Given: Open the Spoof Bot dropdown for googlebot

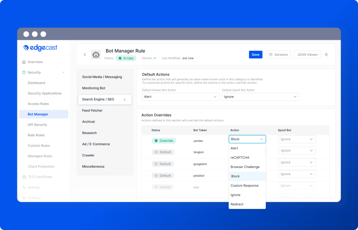Looking at the screenshot, I should 297,162.
